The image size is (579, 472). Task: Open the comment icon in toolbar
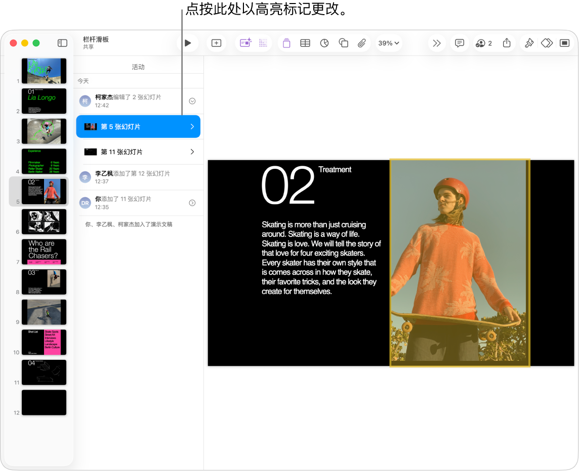tap(460, 43)
